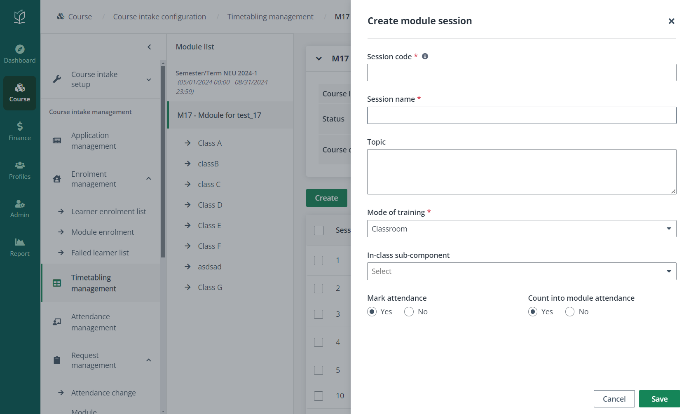
Task: Click the wrench icon beside Course intake setup
Action: click(x=57, y=79)
